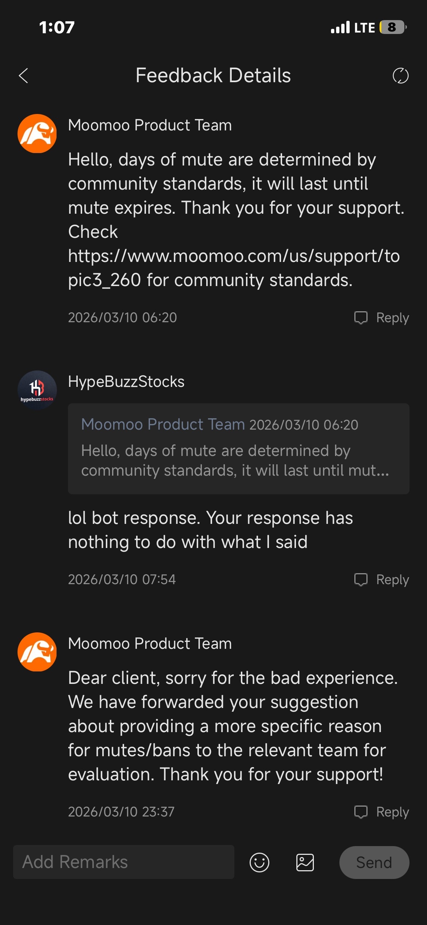
Task: Focus the Add Remarks input field
Action: click(x=124, y=862)
